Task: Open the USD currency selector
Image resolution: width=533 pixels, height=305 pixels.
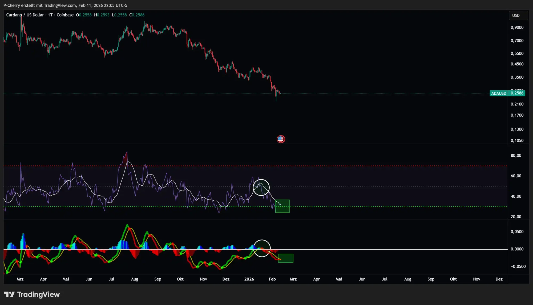Action: click(518, 15)
